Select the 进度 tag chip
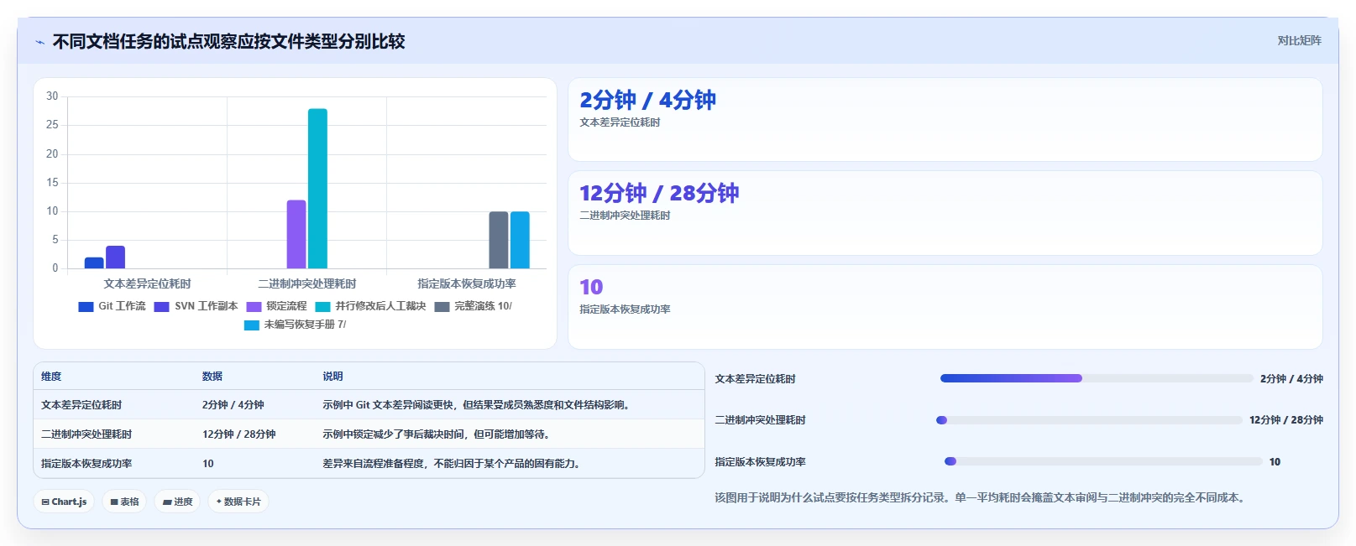 click(177, 502)
